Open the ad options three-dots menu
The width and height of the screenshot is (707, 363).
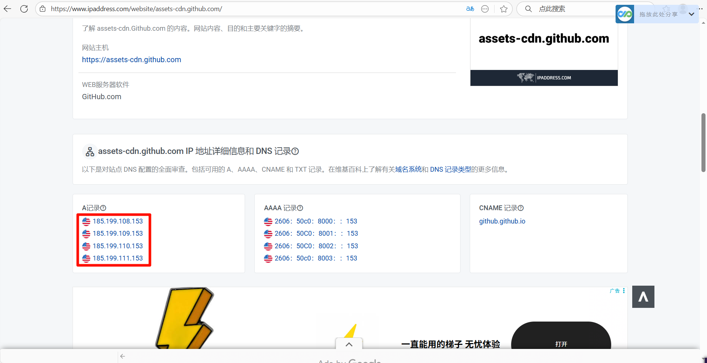tap(624, 291)
